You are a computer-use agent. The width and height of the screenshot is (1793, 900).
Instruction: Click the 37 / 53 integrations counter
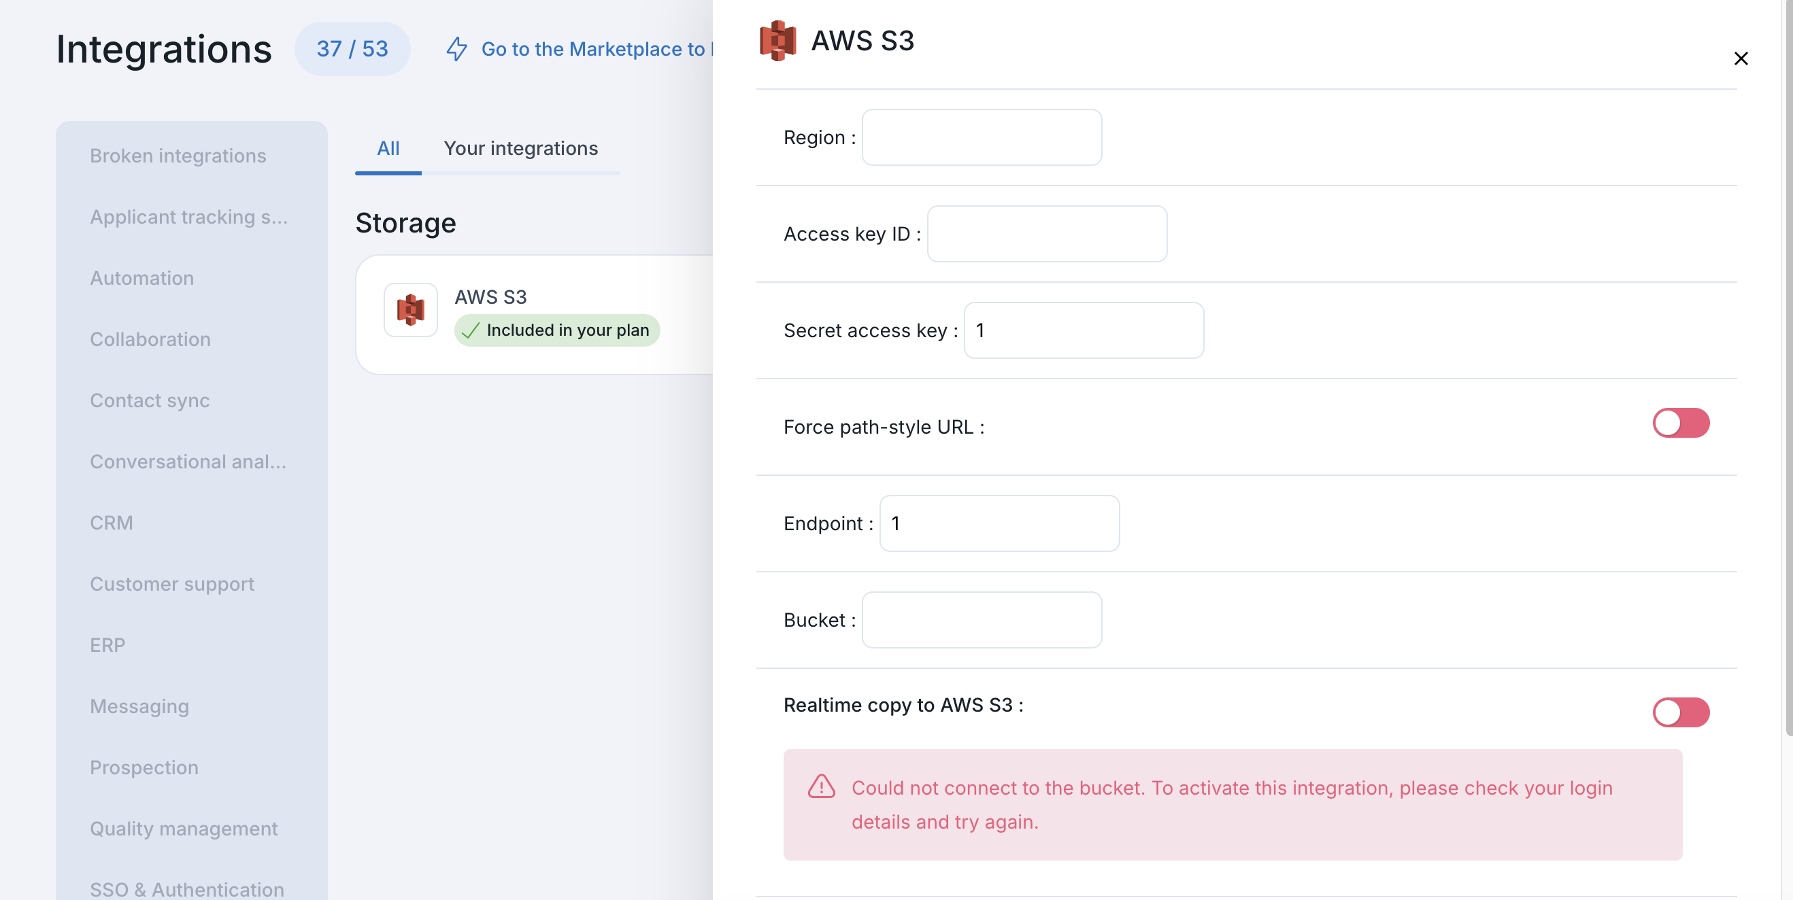coord(352,49)
